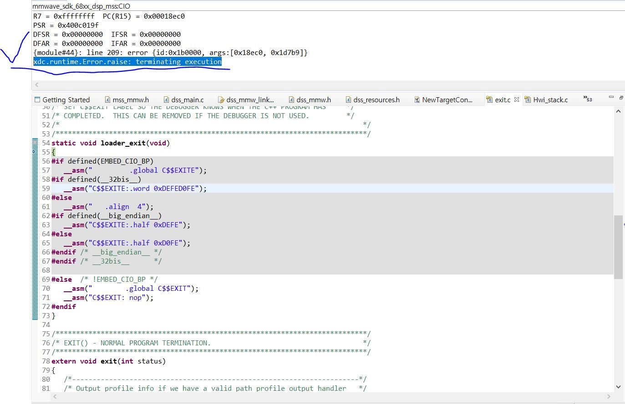Click the '.global C$$EXIT' asm line 70
Viewport: 625px width, 404px height.
coord(131,288)
